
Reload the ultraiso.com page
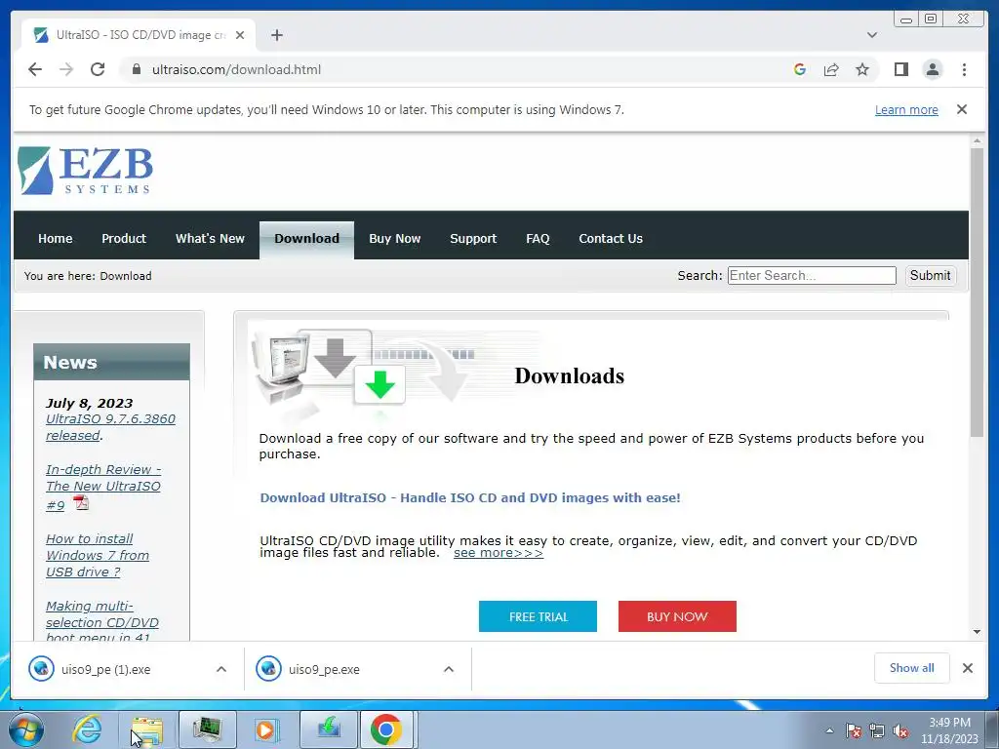pyautogui.click(x=98, y=69)
